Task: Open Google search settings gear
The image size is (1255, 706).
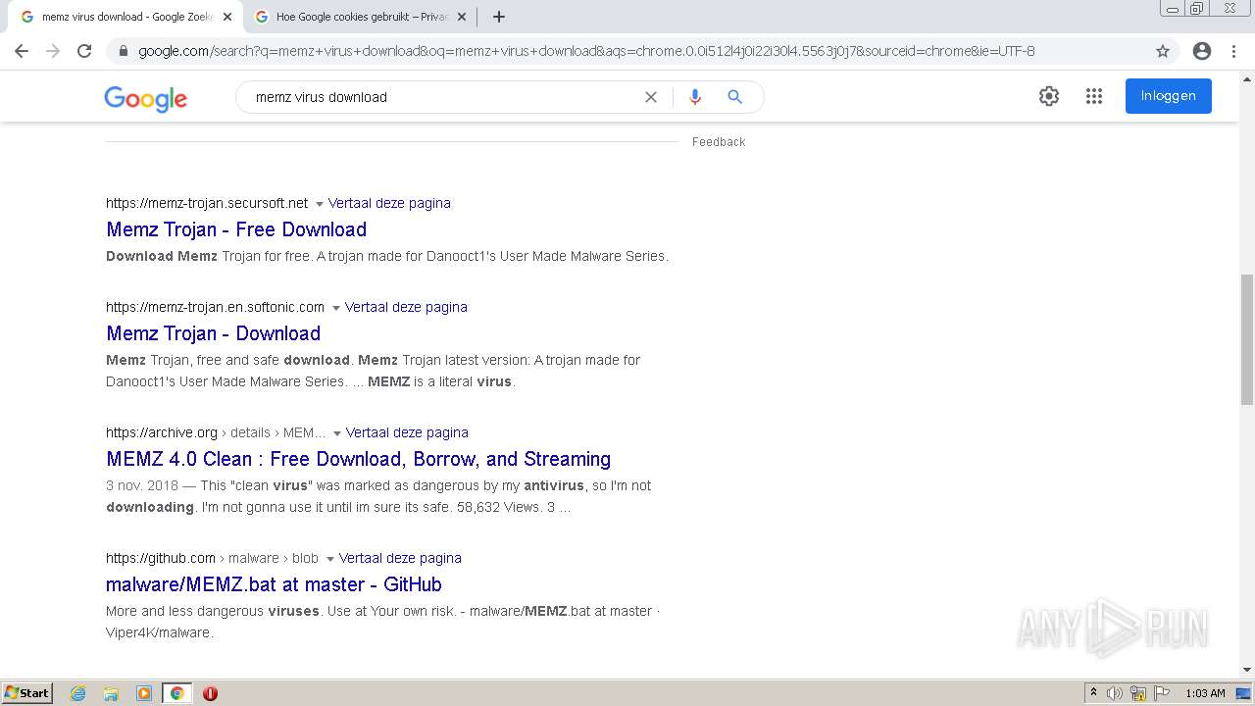Action: pyautogui.click(x=1049, y=96)
